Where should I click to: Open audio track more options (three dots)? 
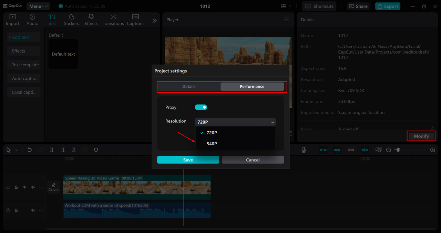(41, 210)
